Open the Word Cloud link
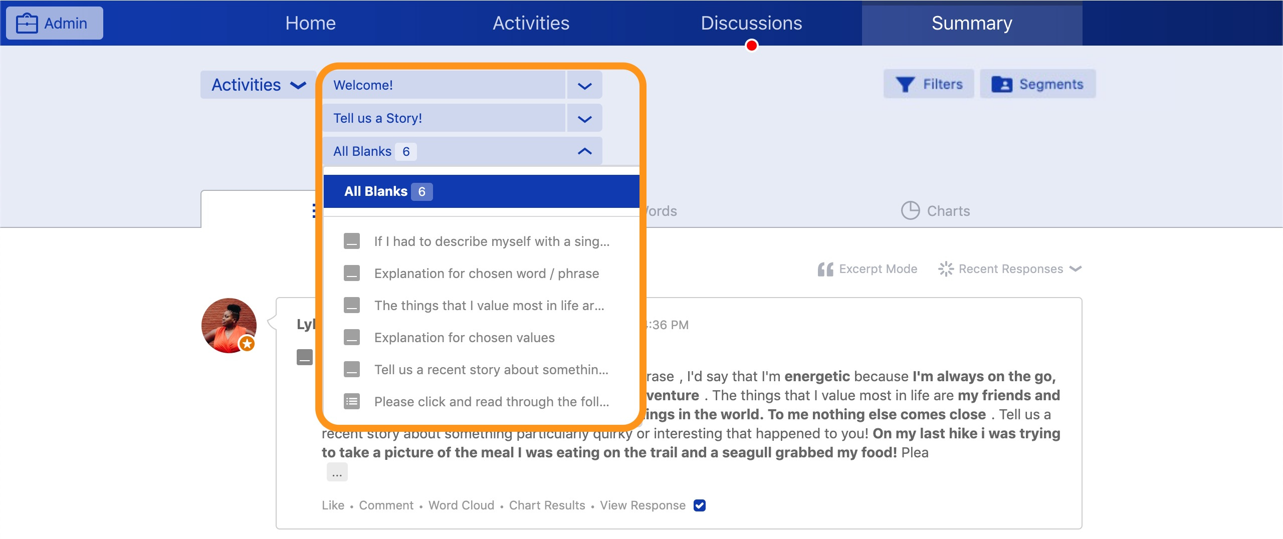The image size is (1283, 539). coord(461,505)
